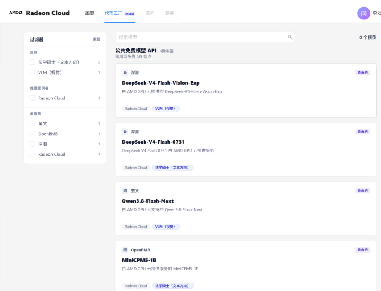Check the 深潜 publisher filter
Screen dimensions: 381x291
click(32, 144)
